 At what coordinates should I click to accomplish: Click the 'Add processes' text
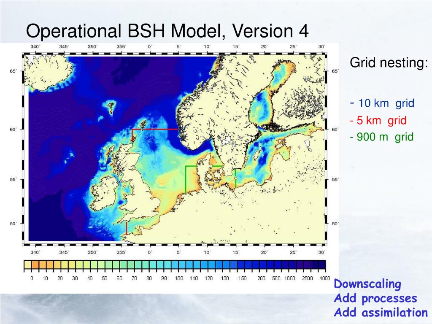coord(375,299)
